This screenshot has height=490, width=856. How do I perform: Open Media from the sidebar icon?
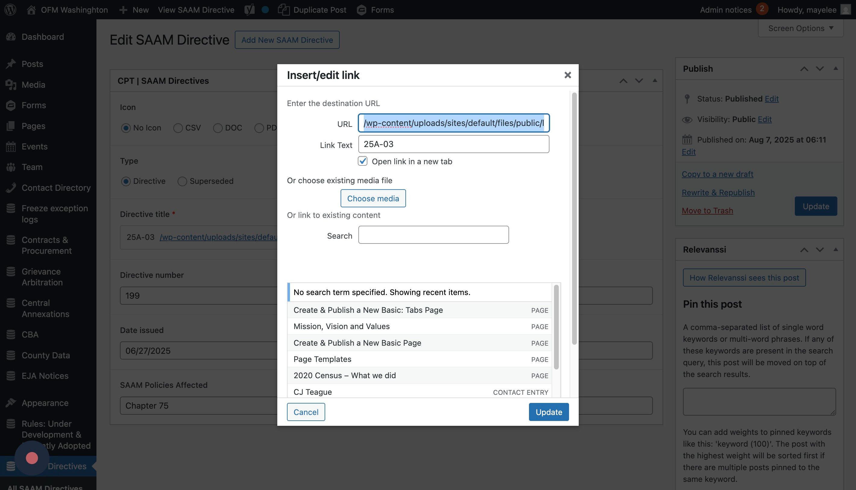click(11, 84)
